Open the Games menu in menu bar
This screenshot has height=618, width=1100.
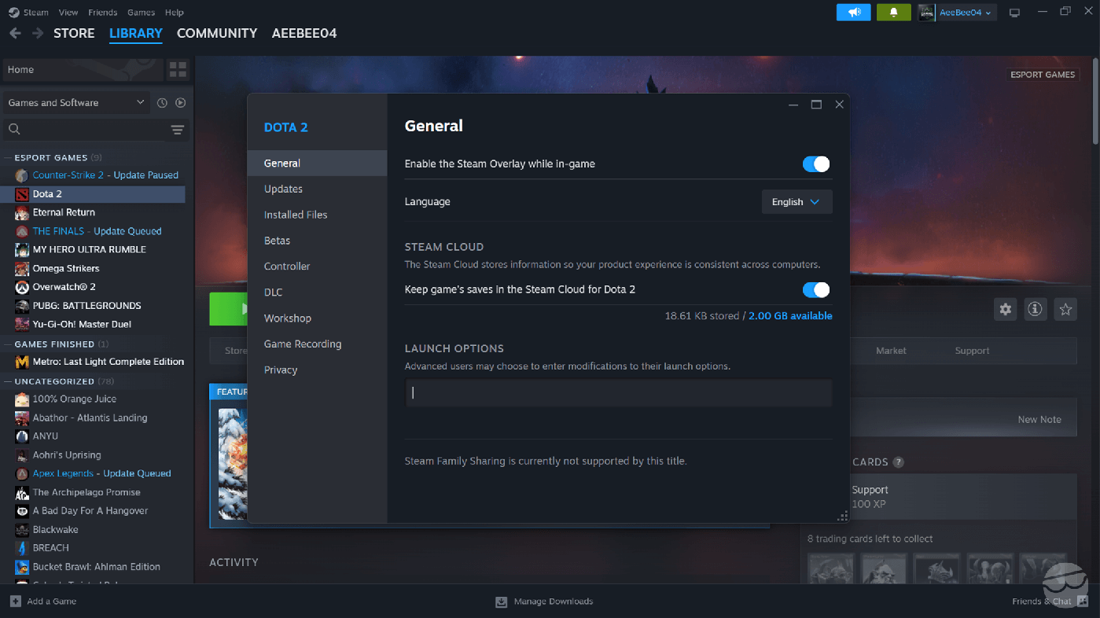tap(141, 13)
